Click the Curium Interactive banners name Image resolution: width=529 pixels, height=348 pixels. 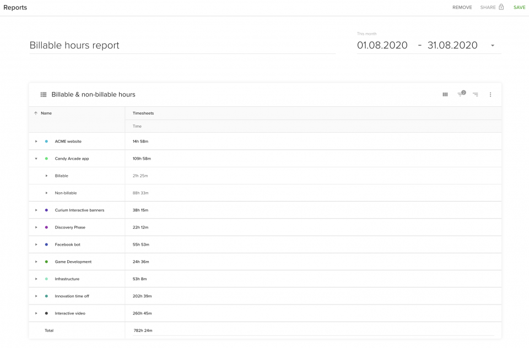pos(79,210)
